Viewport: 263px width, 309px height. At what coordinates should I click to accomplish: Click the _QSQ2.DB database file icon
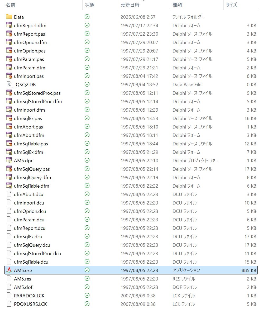[9, 84]
